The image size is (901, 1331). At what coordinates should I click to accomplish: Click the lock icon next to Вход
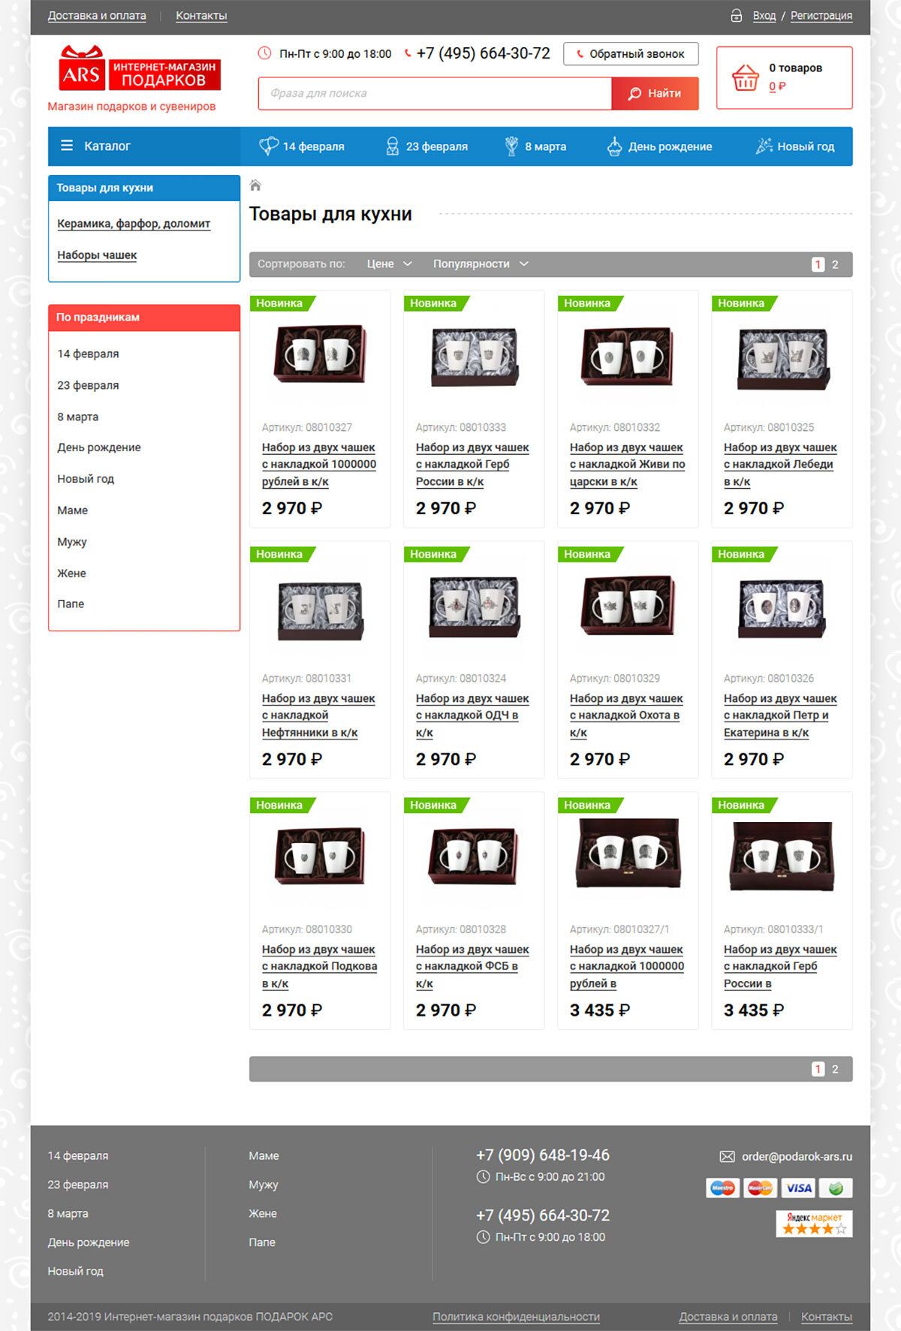(737, 16)
